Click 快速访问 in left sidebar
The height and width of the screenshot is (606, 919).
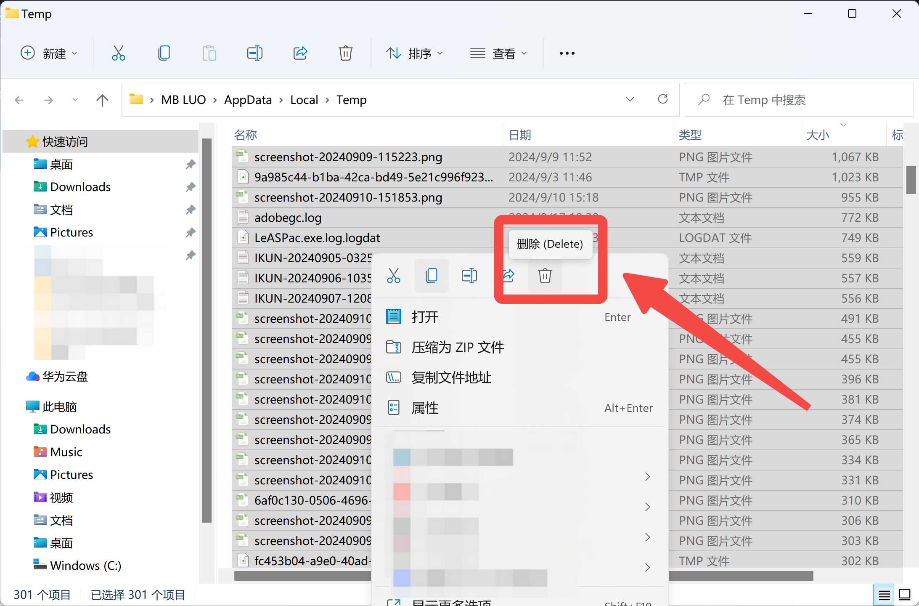click(x=66, y=141)
